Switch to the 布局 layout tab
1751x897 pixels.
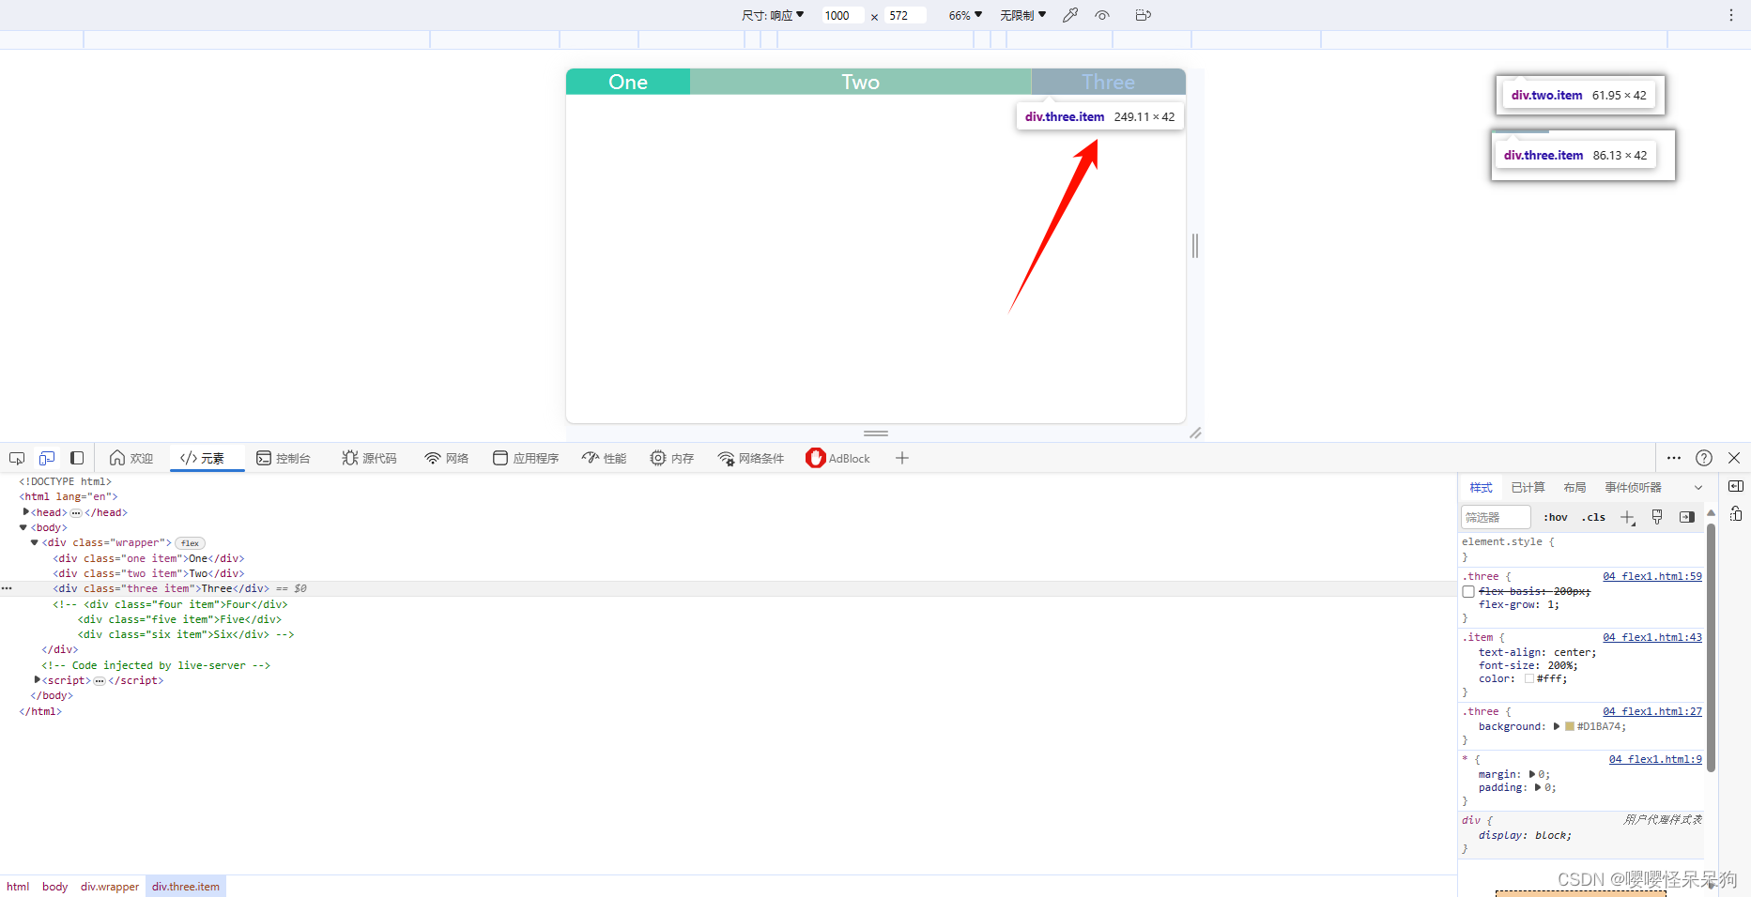click(x=1575, y=487)
